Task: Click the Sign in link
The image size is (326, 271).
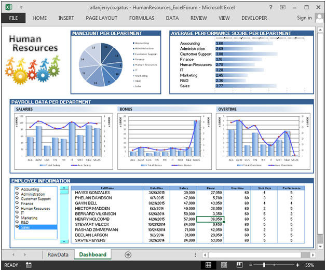Action: pos(304,18)
